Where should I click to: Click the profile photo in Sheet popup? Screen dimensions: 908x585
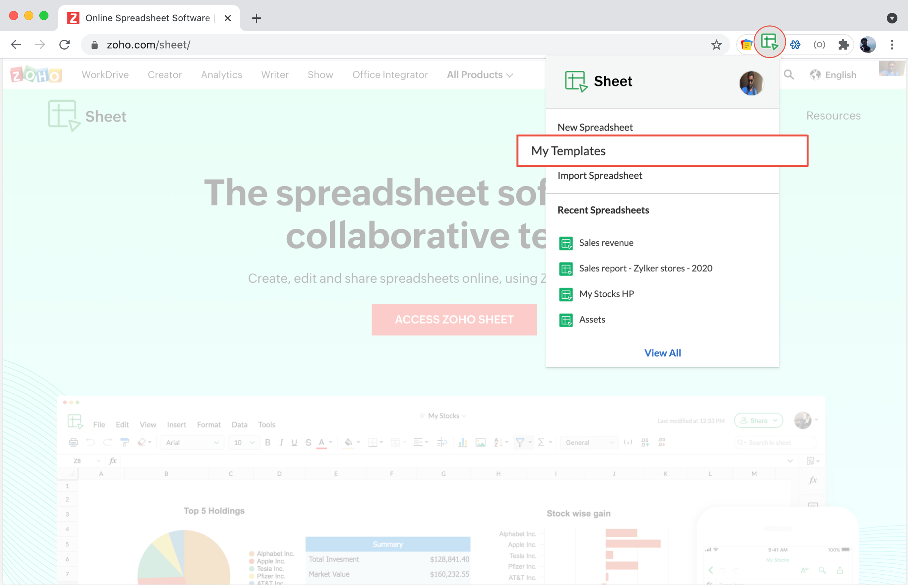(751, 83)
